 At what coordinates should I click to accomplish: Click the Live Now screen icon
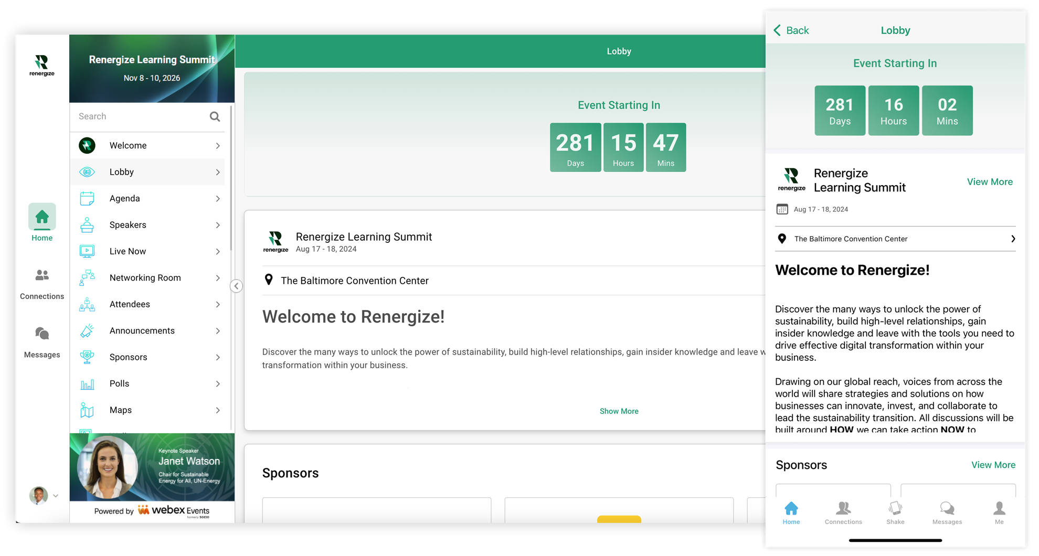[x=87, y=251]
